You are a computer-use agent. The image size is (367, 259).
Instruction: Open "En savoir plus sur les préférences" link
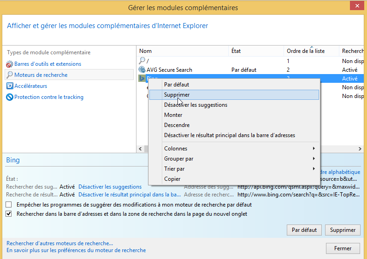[76, 250]
